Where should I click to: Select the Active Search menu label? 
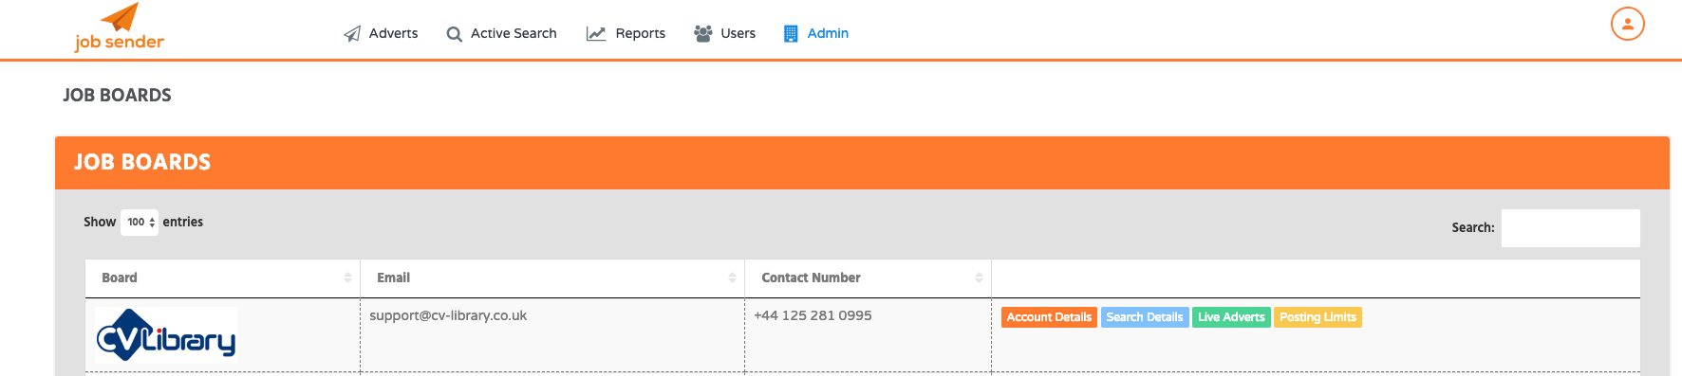click(514, 33)
